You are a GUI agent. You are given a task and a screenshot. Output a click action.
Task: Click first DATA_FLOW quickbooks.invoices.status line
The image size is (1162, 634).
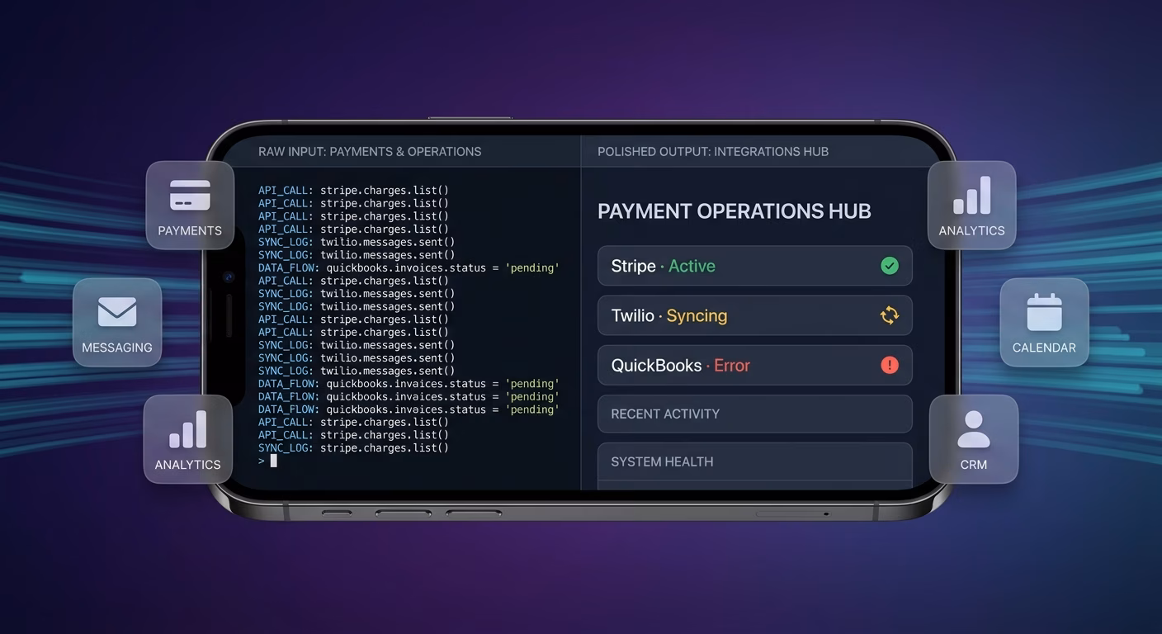pyautogui.click(x=409, y=268)
